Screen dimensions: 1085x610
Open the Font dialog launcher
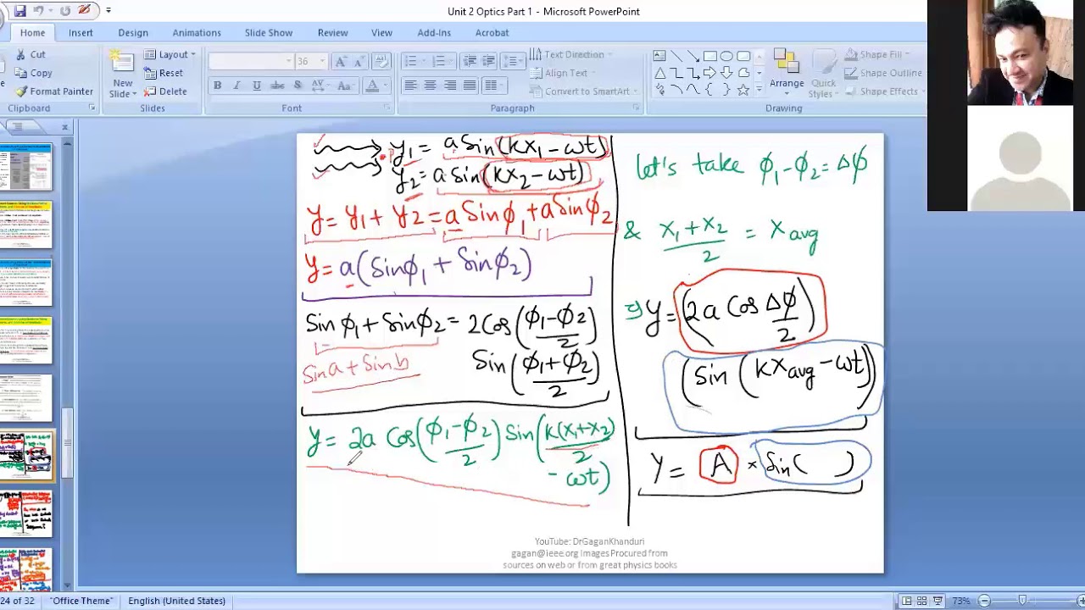tap(387, 108)
